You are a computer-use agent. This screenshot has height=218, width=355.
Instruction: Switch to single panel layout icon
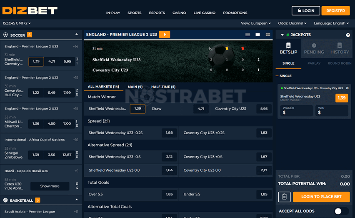pos(257,35)
